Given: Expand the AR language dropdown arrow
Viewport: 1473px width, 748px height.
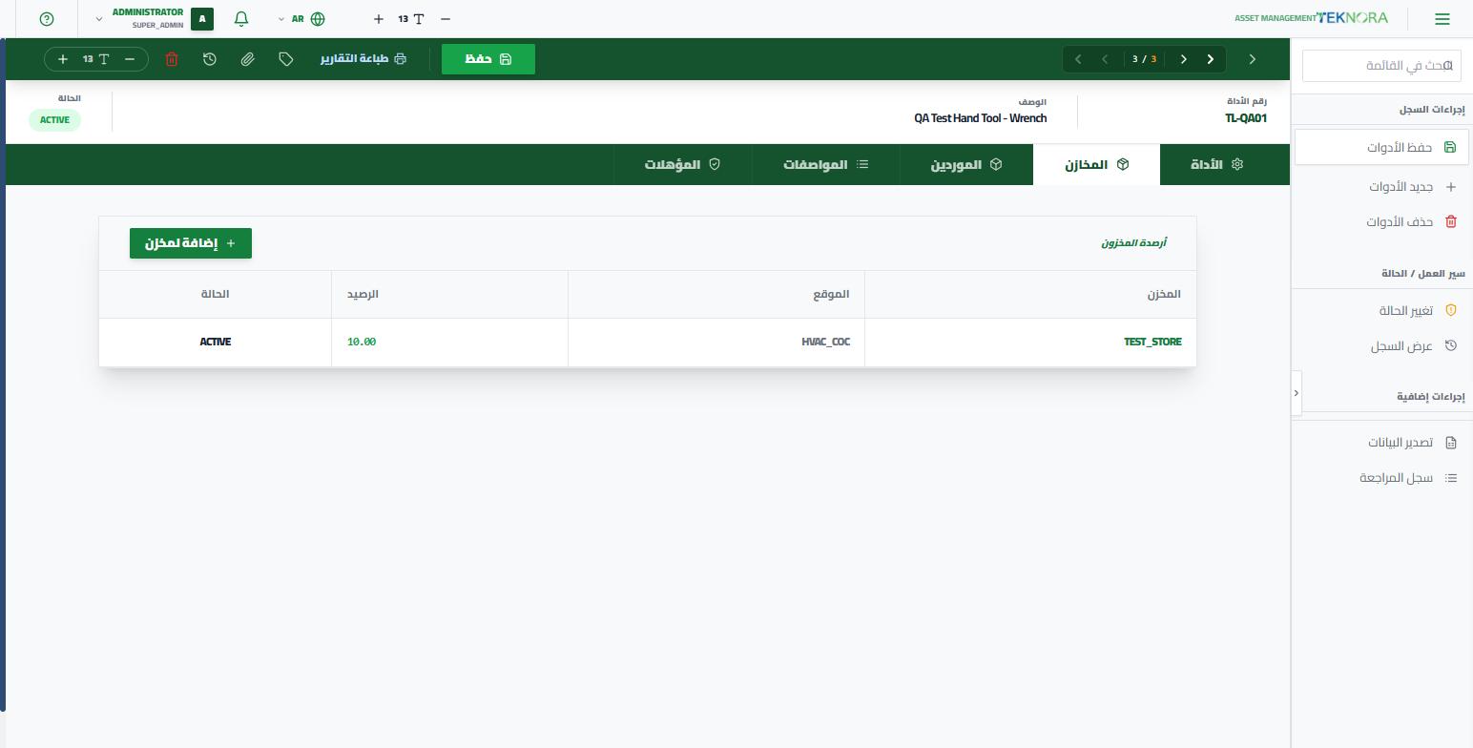Looking at the screenshot, I should (x=281, y=19).
